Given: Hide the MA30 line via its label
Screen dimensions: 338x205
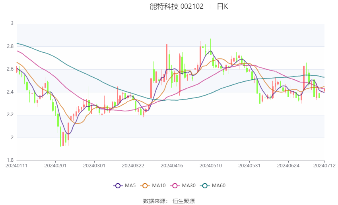Looking at the screenshot, I should (189, 186).
